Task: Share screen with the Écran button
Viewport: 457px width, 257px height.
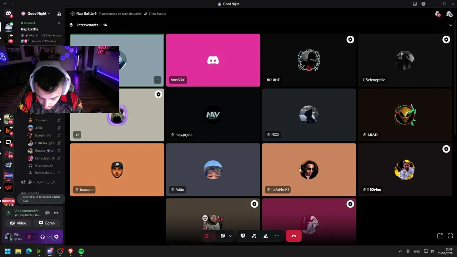Action: point(47,223)
